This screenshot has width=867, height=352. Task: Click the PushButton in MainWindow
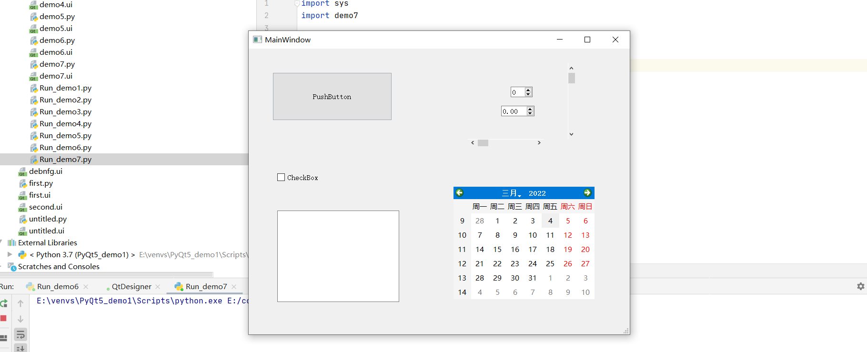point(332,96)
